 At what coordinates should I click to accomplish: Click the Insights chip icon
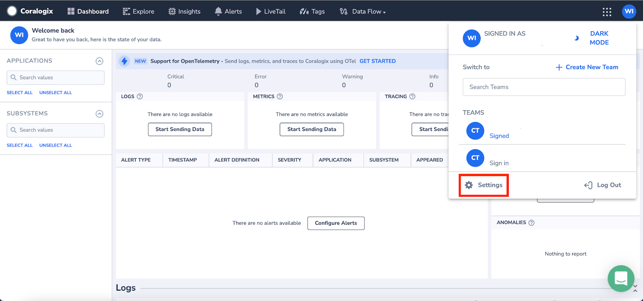click(172, 11)
